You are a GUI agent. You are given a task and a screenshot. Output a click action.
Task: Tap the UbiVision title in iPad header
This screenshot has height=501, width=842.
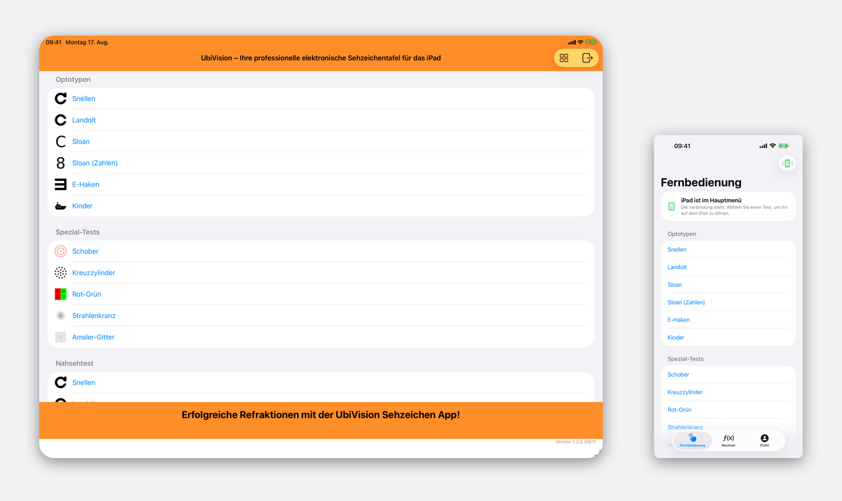click(x=321, y=58)
